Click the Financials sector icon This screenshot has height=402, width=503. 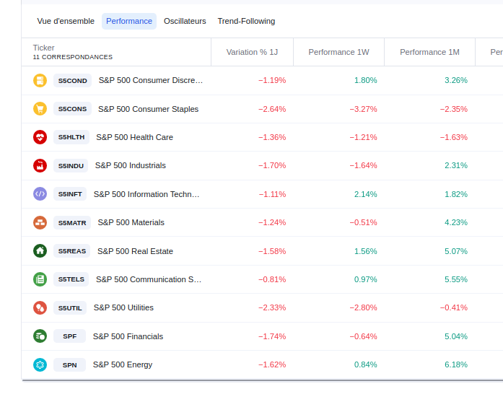[x=40, y=336]
